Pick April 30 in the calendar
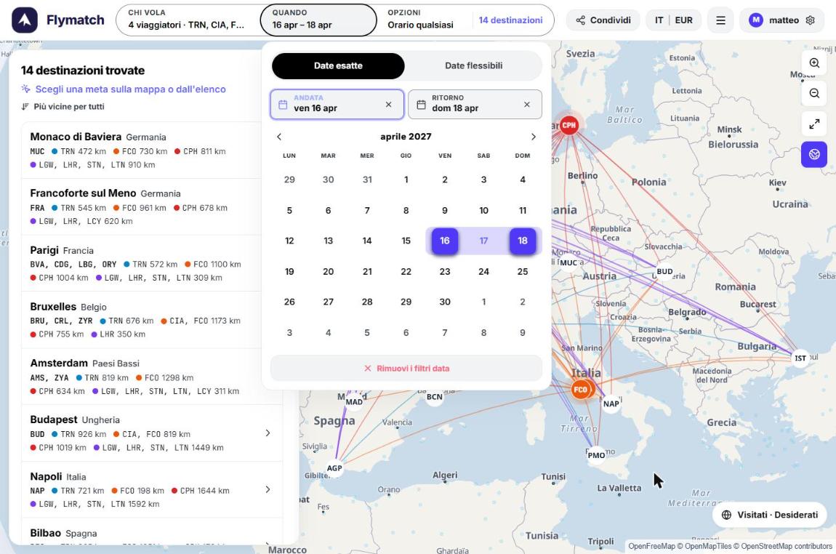This screenshot has height=554, width=836. [x=445, y=302]
